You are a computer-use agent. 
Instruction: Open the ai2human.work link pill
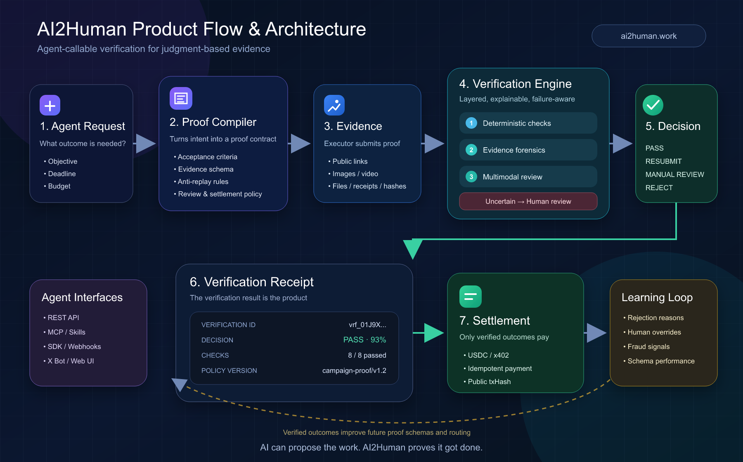pyautogui.click(x=649, y=36)
